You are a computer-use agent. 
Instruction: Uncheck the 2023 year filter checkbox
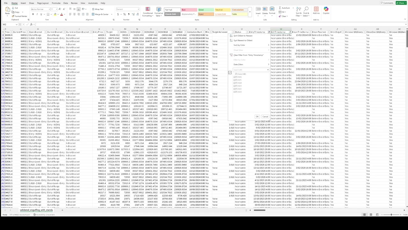click(x=236, y=86)
